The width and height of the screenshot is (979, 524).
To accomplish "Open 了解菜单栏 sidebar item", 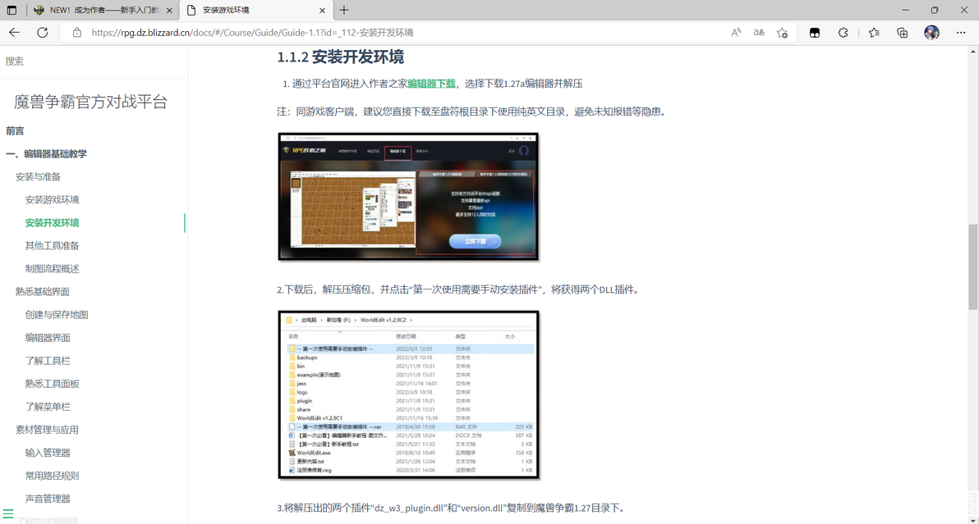I will 48,407.
